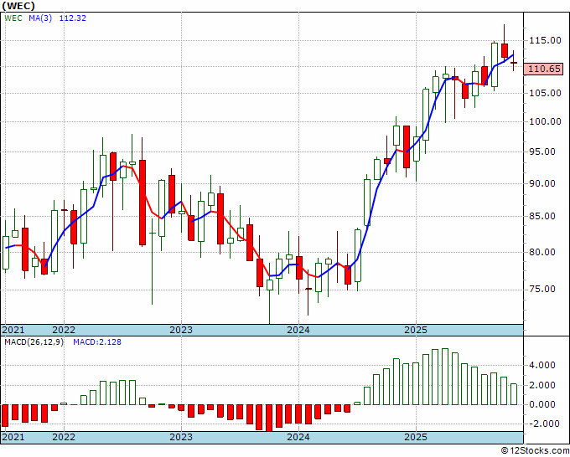Click the 2022 label on price chart axis
The image size is (570, 457).
pos(64,330)
